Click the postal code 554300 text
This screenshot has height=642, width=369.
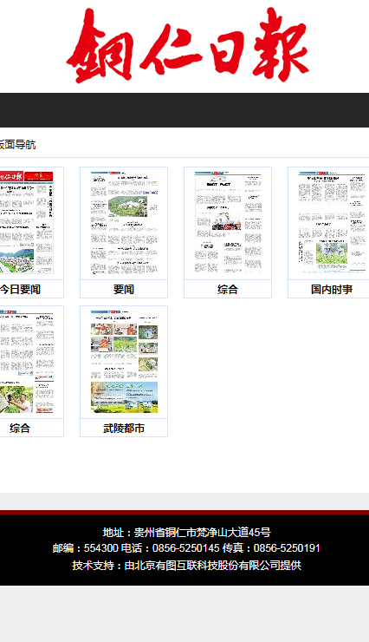[x=101, y=548]
